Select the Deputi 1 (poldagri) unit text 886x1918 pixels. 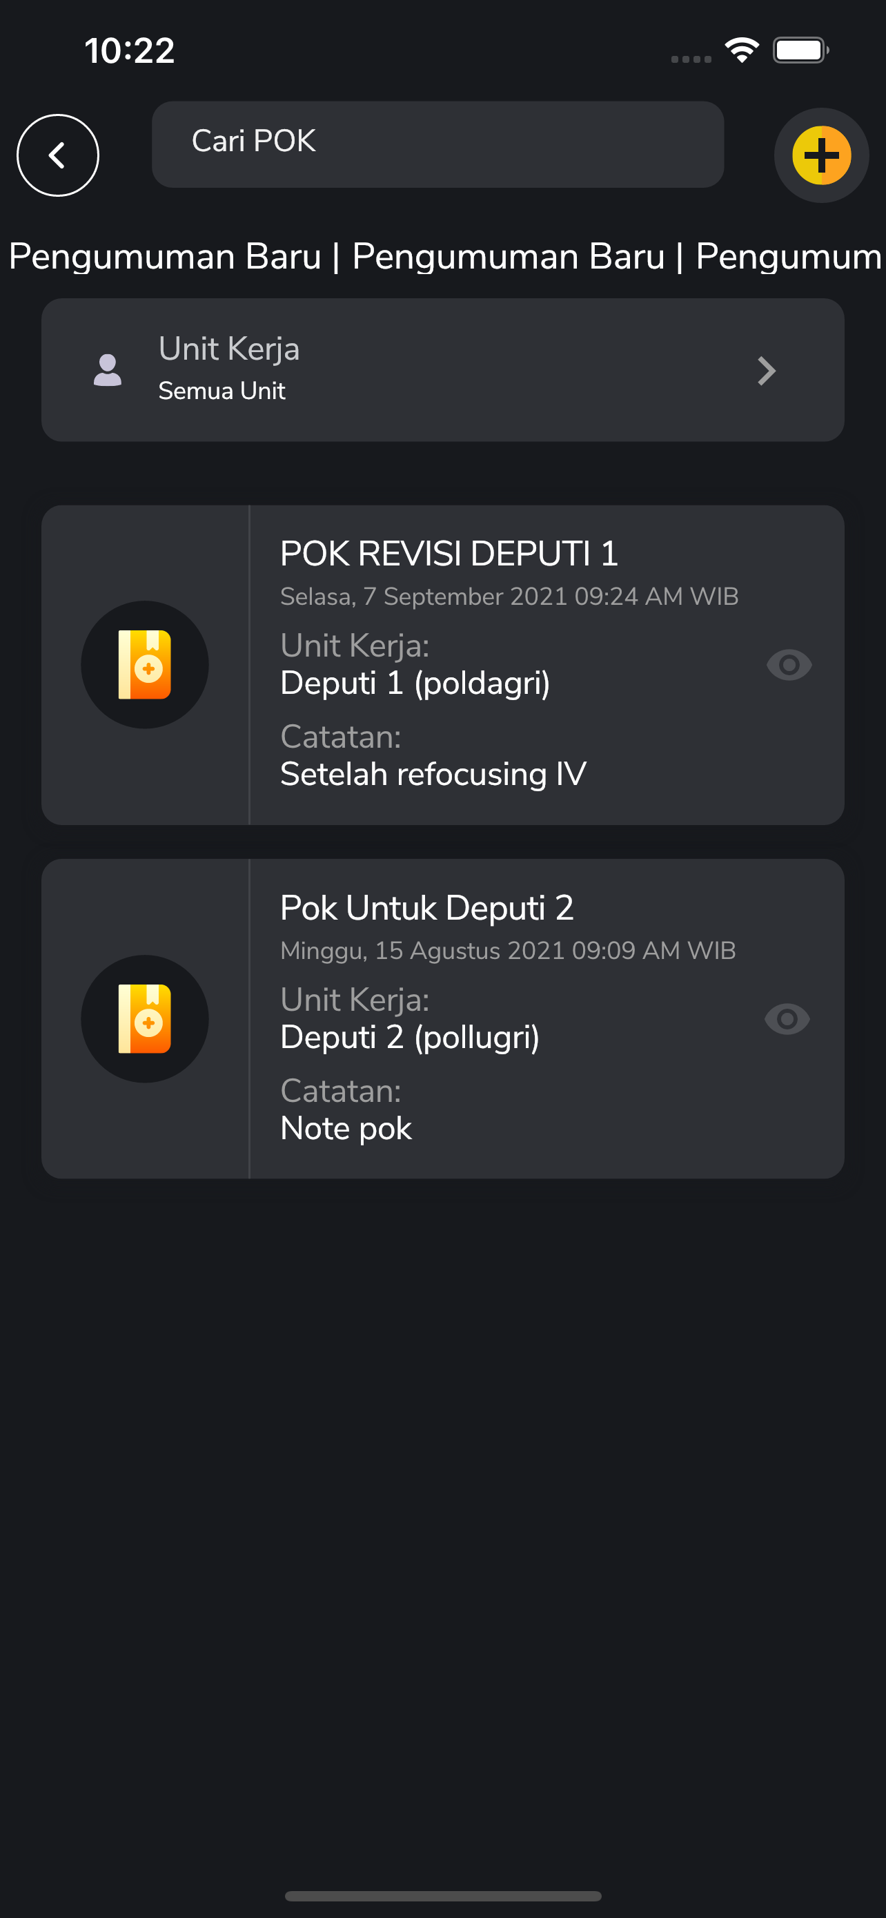(x=415, y=684)
